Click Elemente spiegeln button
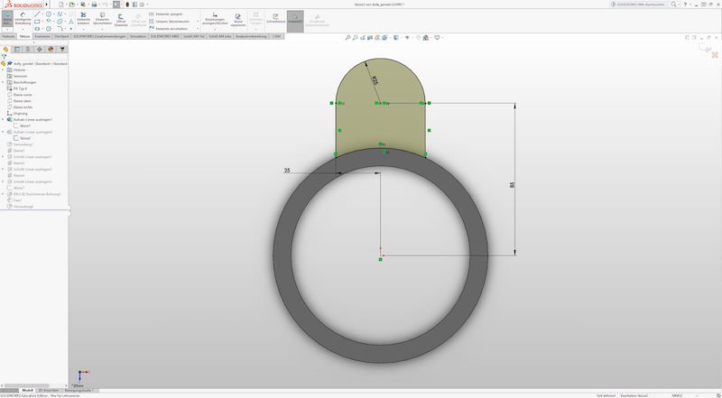 (166, 14)
